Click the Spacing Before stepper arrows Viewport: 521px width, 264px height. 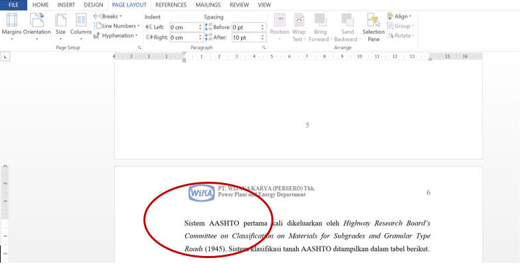click(263, 27)
